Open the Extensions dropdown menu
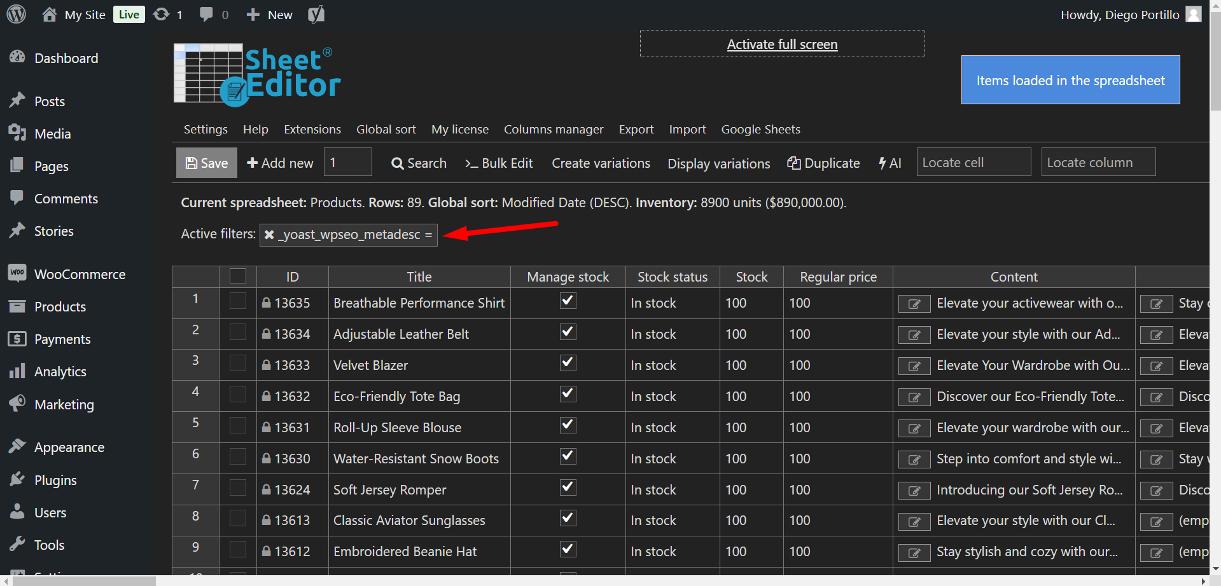 312,129
